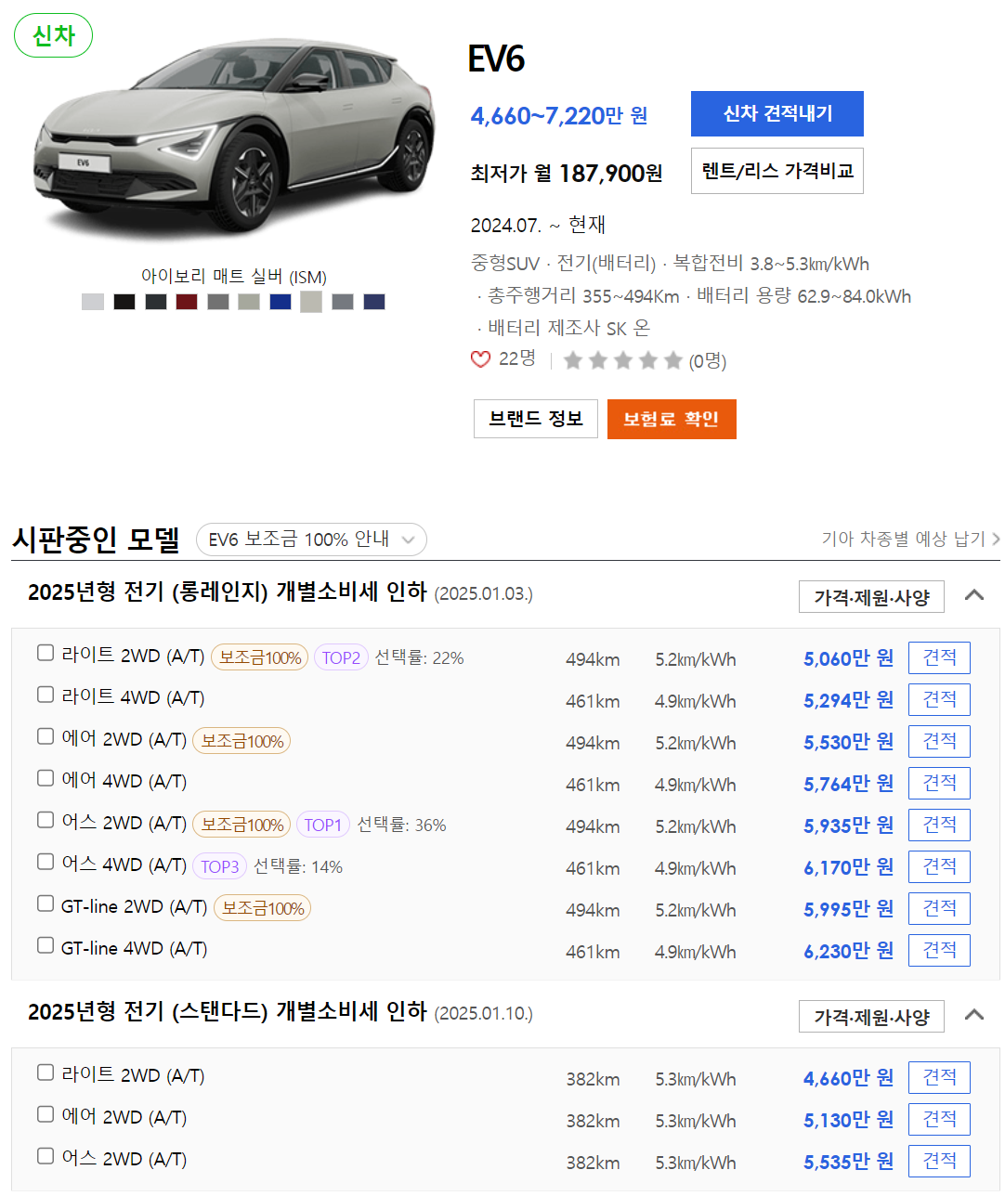Click the 5,060만 원 price text
Viewport: 1005px width, 1196px height.
pyautogui.click(x=848, y=658)
